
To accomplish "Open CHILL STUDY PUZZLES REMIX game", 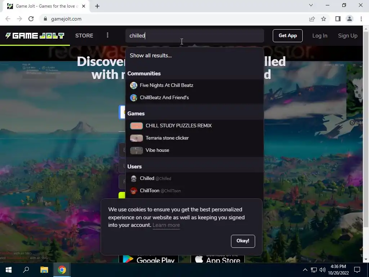I will point(195,126).
